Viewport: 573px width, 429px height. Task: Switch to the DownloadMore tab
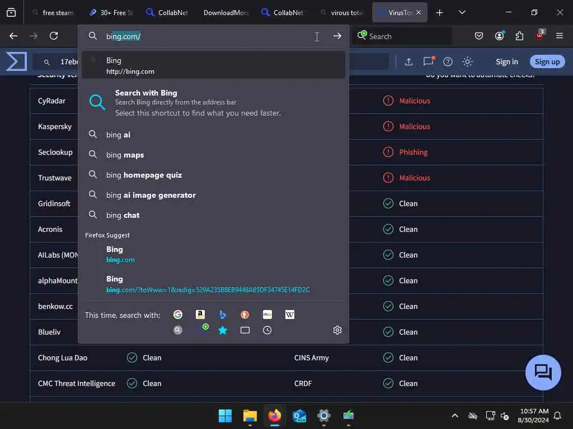226,12
